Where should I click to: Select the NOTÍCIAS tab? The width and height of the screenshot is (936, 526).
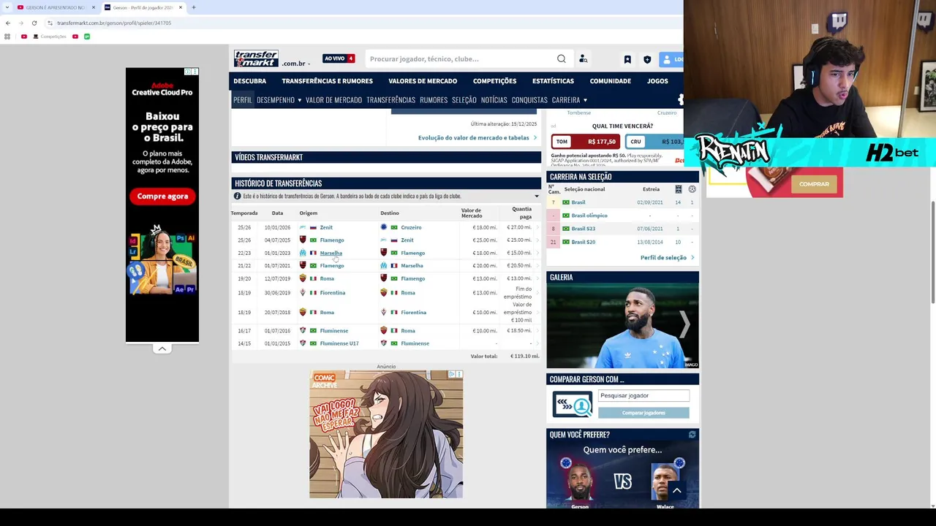[x=494, y=100]
